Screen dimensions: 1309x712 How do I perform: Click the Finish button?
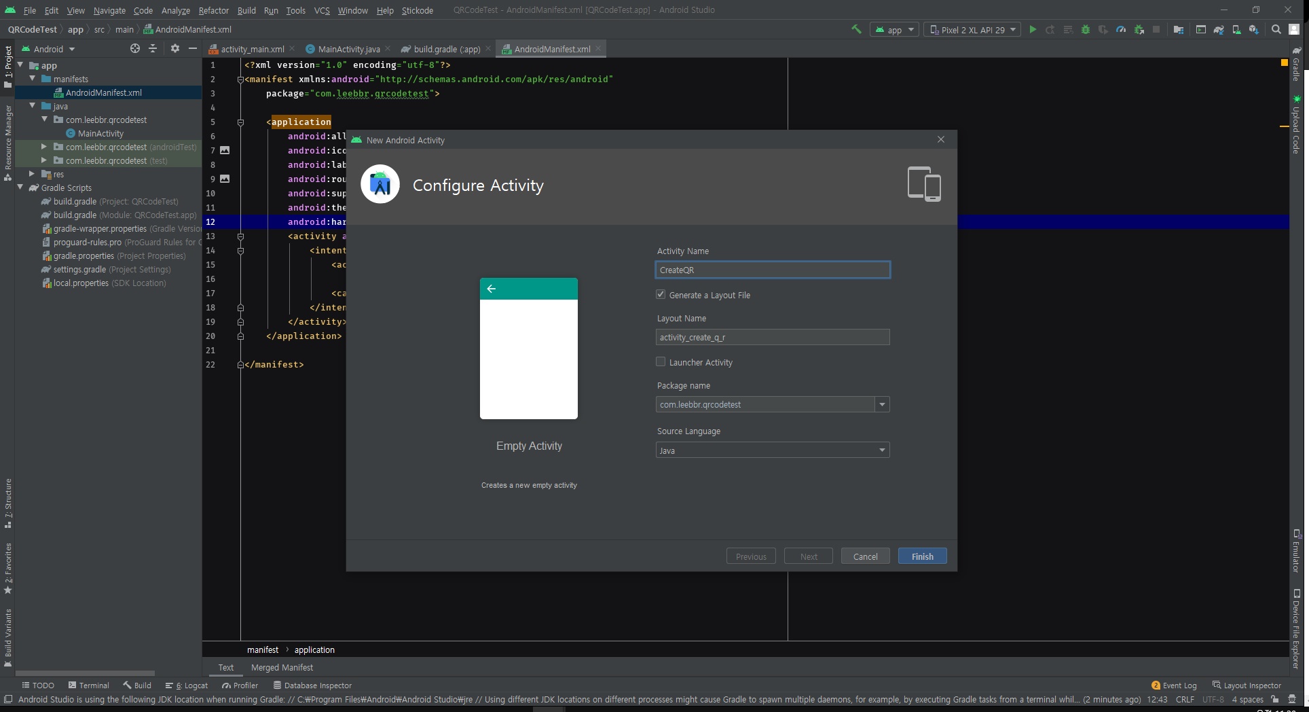[922, 556]
